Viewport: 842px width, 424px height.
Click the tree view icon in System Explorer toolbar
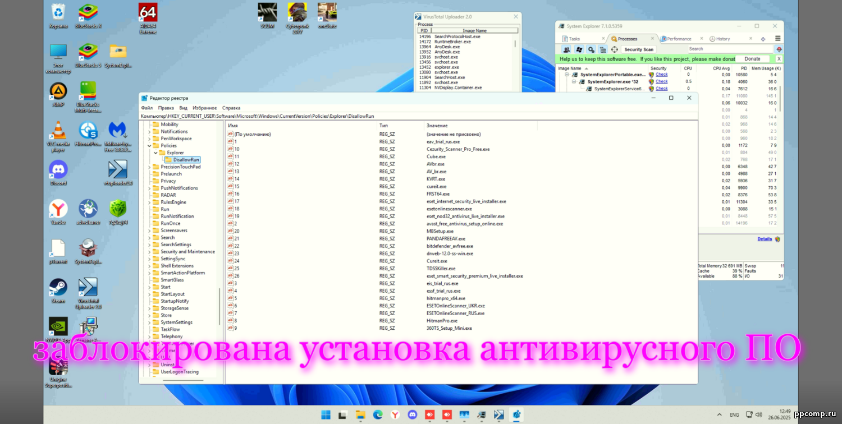[603, 49]
